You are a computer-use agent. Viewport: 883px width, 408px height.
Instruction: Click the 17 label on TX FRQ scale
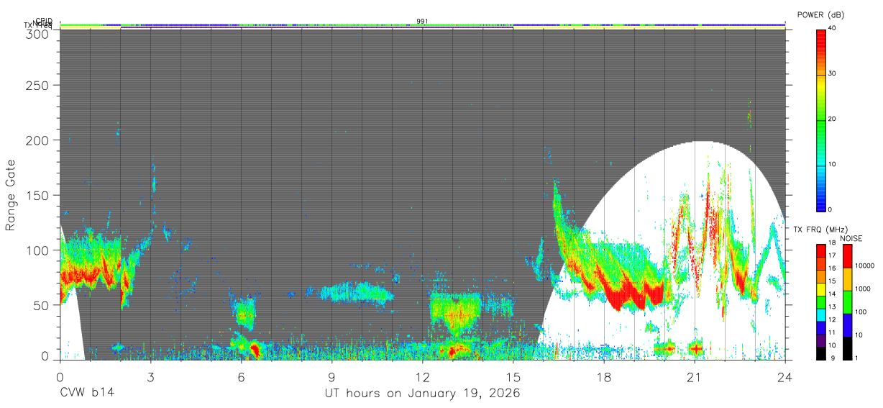tap(832, 255)
